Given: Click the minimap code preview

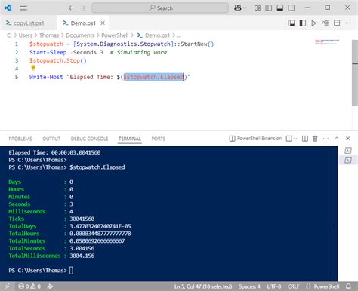Looking at the screenshot, I should tap(327, 42).
